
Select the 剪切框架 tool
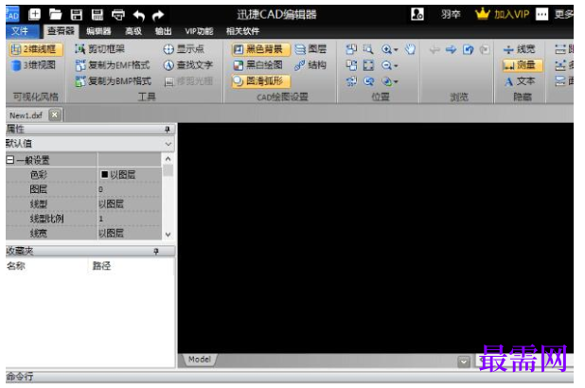point(99,49)
